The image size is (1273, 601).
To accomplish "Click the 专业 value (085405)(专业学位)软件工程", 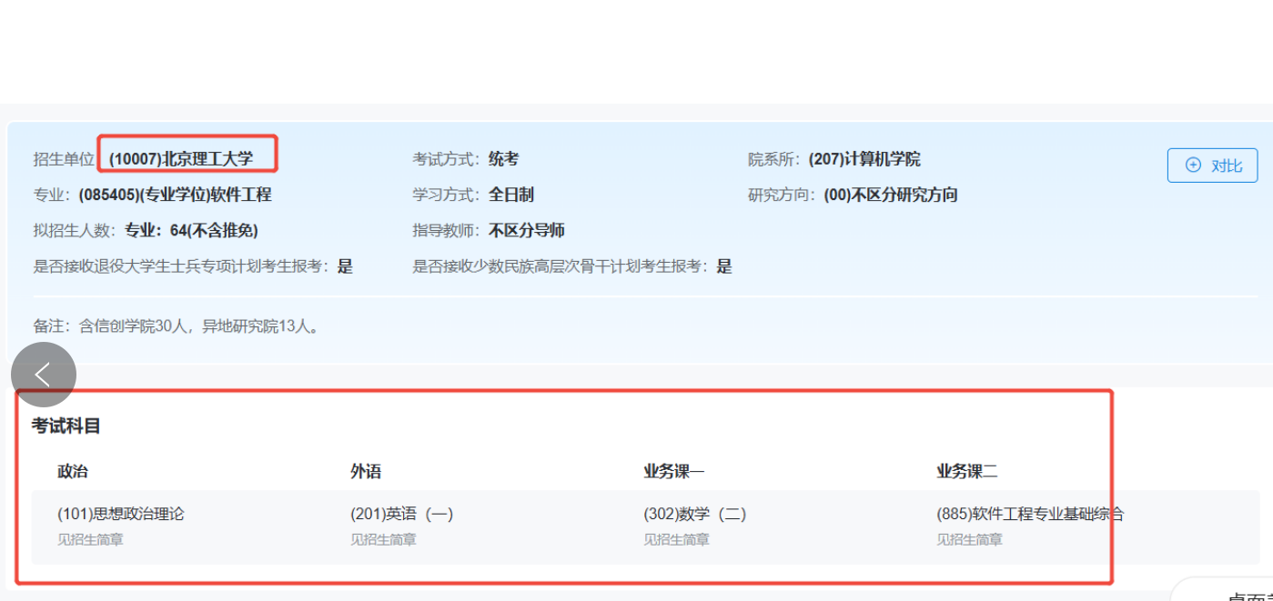I will click(x=175, y=195).
